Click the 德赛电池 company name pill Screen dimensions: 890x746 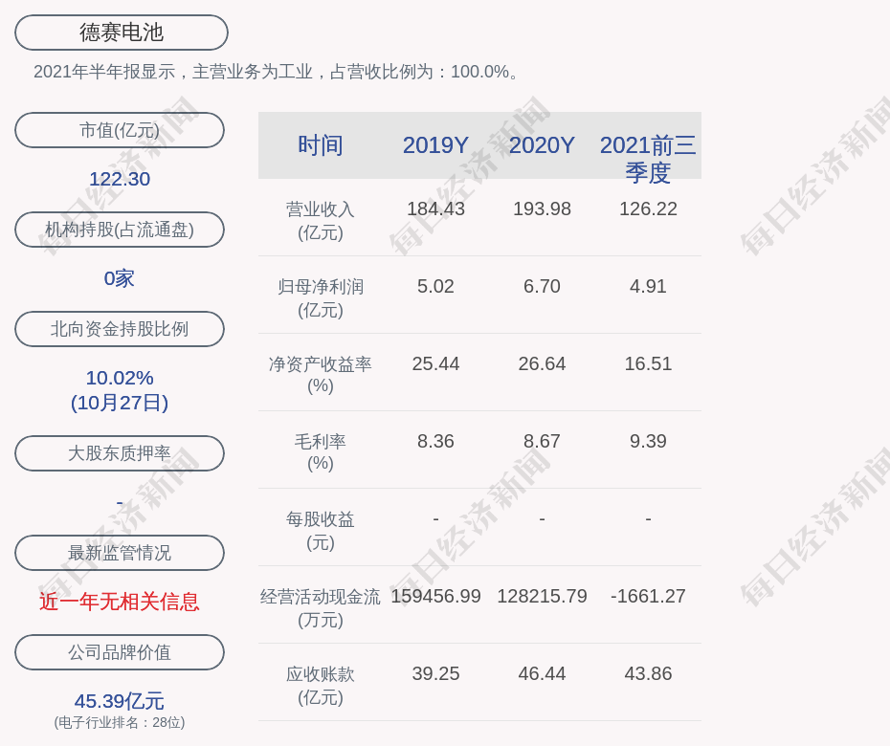click(x=121, y=33)
